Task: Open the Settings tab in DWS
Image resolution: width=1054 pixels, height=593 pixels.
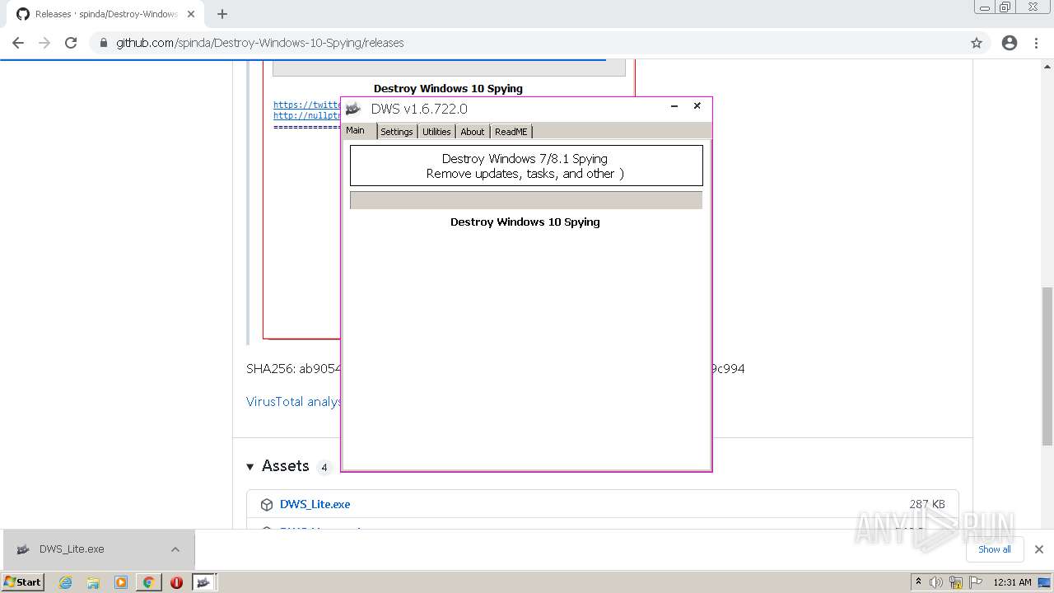Action: (x=397, y=132)
